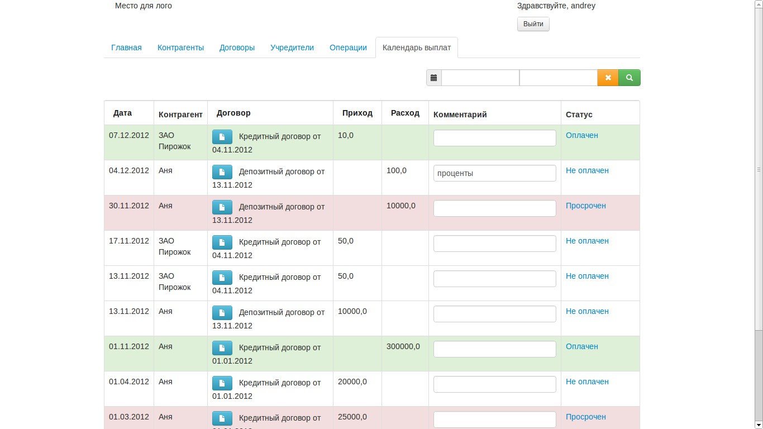The height and width of the screenshot is (429, 763).
Task: Click Просрочен status for 30.11.2012 row
Action: click(x=586, y=206)
